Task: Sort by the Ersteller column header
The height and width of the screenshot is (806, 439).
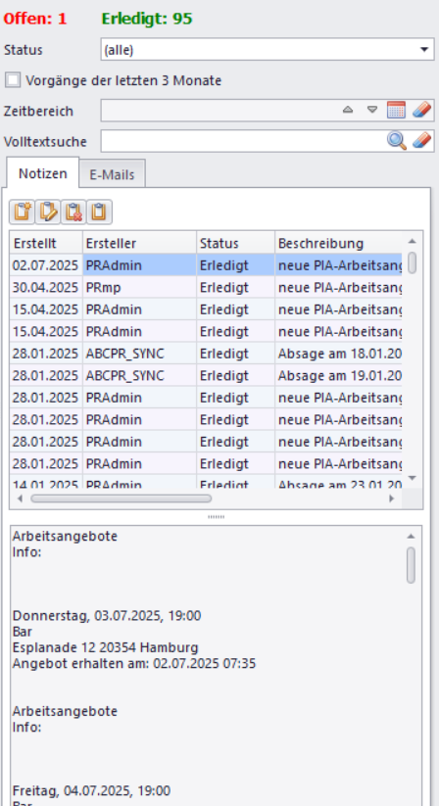Action: pyautogui.click(x=140, y=243)
